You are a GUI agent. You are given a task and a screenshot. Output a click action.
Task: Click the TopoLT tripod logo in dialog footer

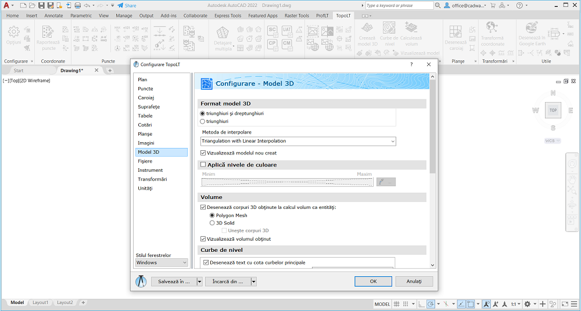(141, 282)
